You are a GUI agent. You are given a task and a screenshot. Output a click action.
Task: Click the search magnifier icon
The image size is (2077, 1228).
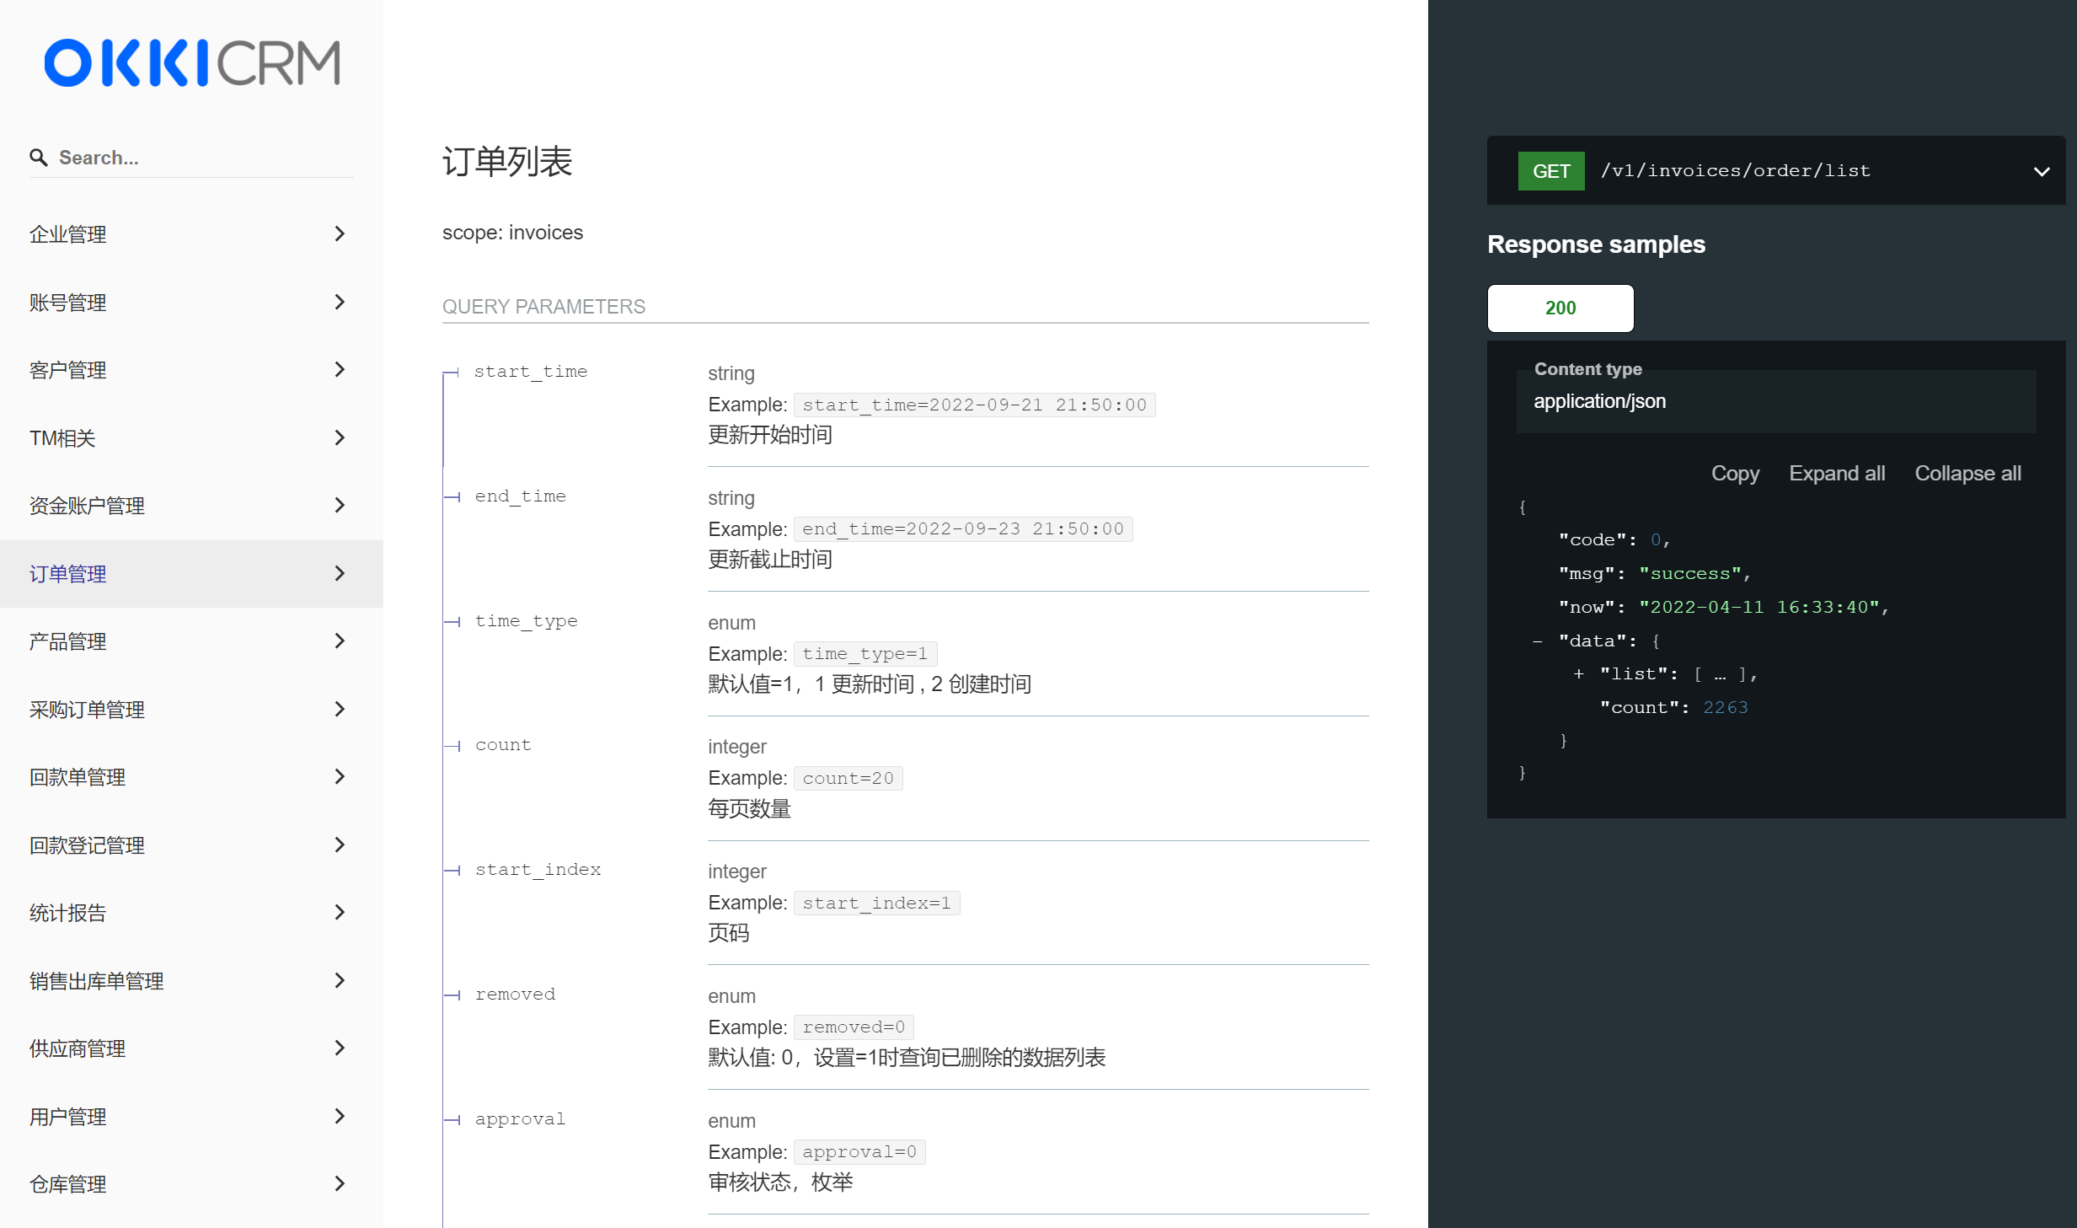coord(38,158)
